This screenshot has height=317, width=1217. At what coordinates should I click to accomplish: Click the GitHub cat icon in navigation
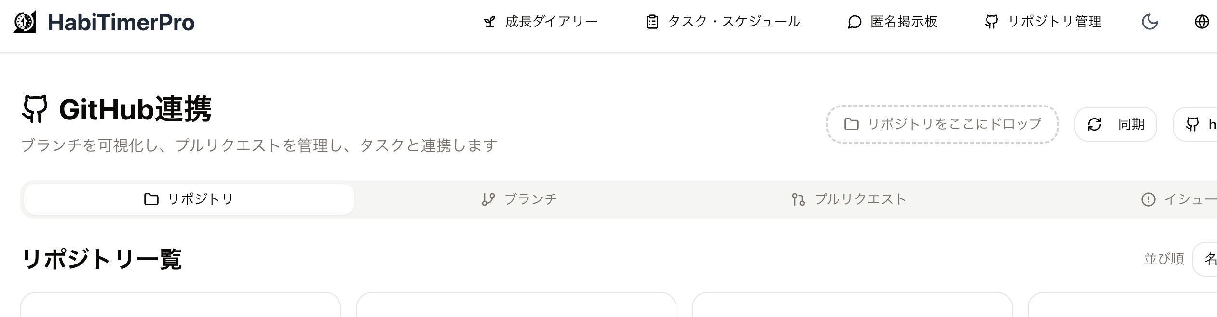pos(991,22)
